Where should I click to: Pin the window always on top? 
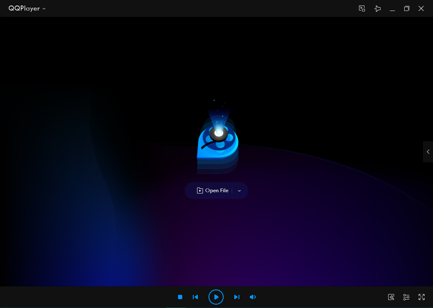coord(378,8)
